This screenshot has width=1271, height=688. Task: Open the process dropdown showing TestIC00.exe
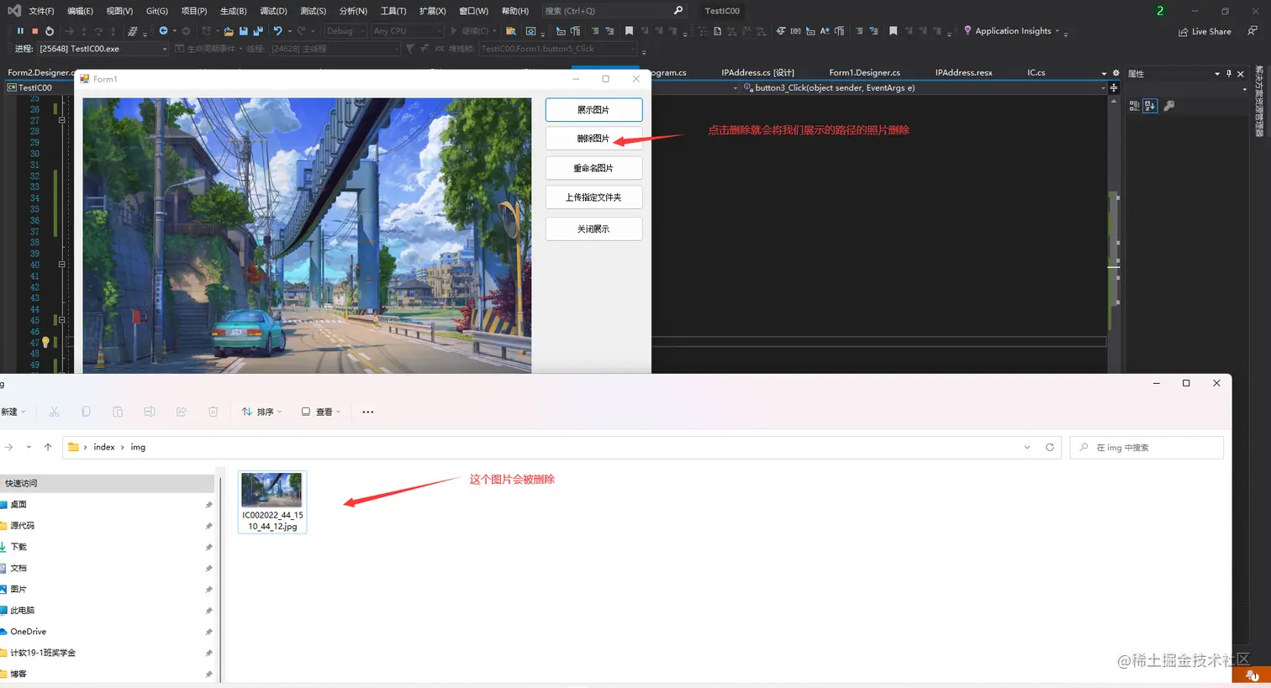(103, 49)
